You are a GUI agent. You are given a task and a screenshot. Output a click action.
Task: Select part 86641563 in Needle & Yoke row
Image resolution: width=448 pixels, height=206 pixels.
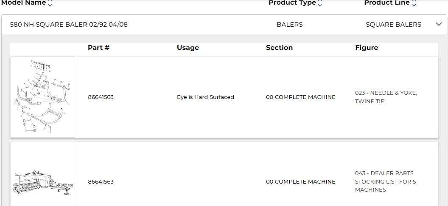click(101, 97)
